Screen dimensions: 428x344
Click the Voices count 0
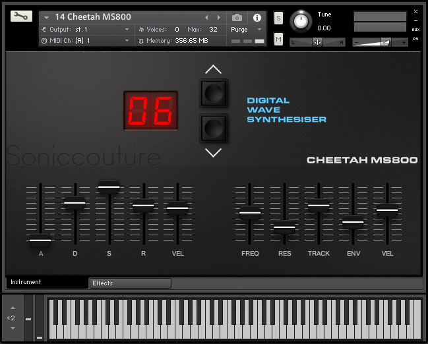click(x=177, y=30)
